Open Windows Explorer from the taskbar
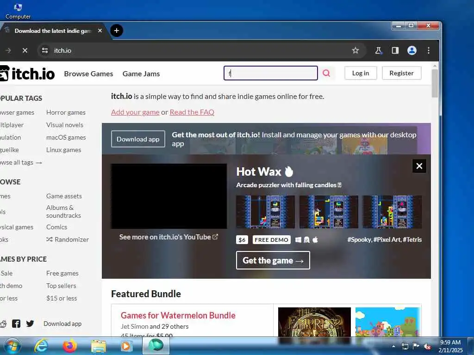The width and height of the screenshot is (474, 355). (x=99, y=346)
